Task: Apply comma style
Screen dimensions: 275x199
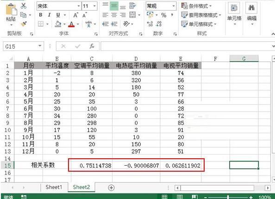Action: (x=172, y=15)
